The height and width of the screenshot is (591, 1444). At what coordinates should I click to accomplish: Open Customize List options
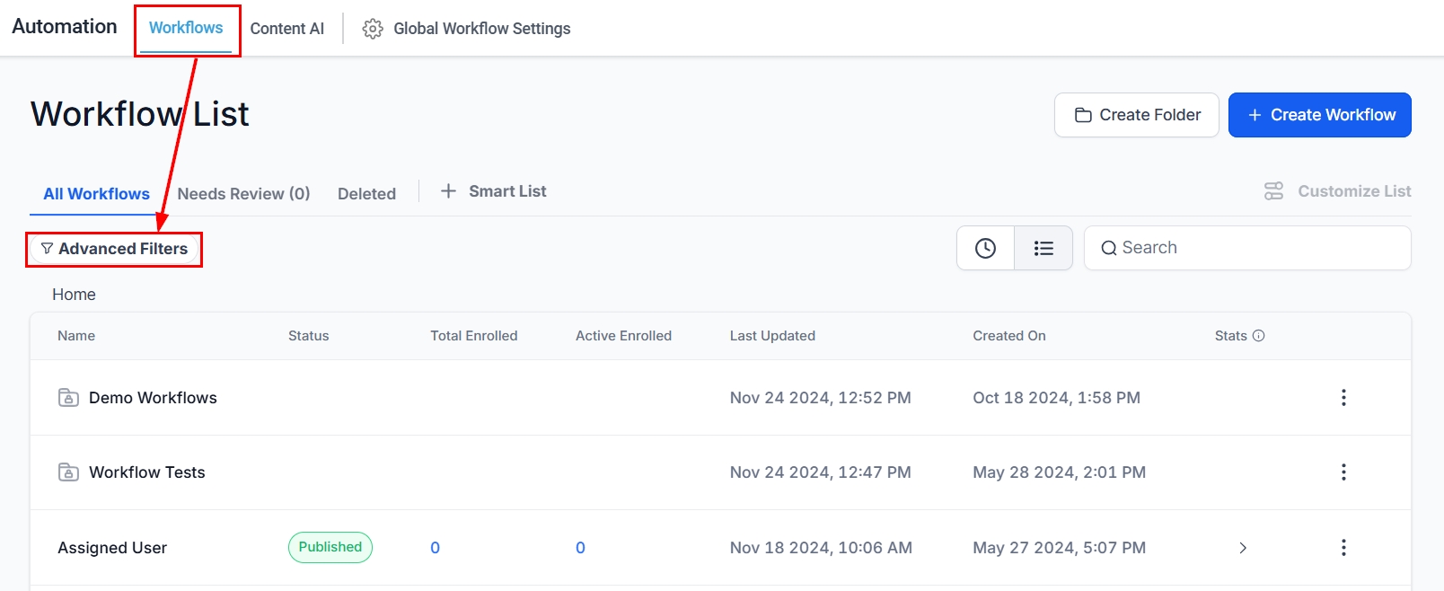pyautogui.click(x=1338, y=191)
